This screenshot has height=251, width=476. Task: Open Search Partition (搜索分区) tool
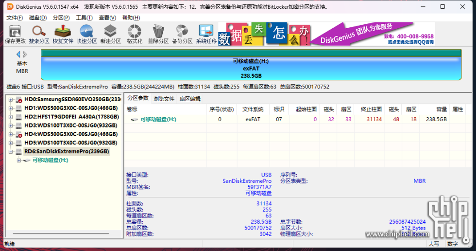click(39, 35)
